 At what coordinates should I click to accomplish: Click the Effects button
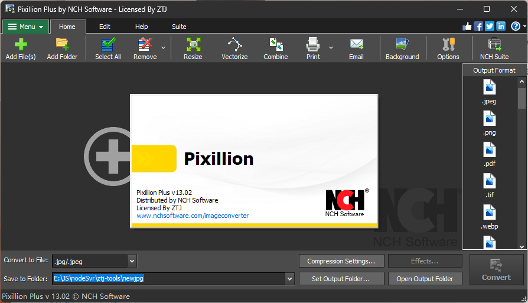(425, 261)
